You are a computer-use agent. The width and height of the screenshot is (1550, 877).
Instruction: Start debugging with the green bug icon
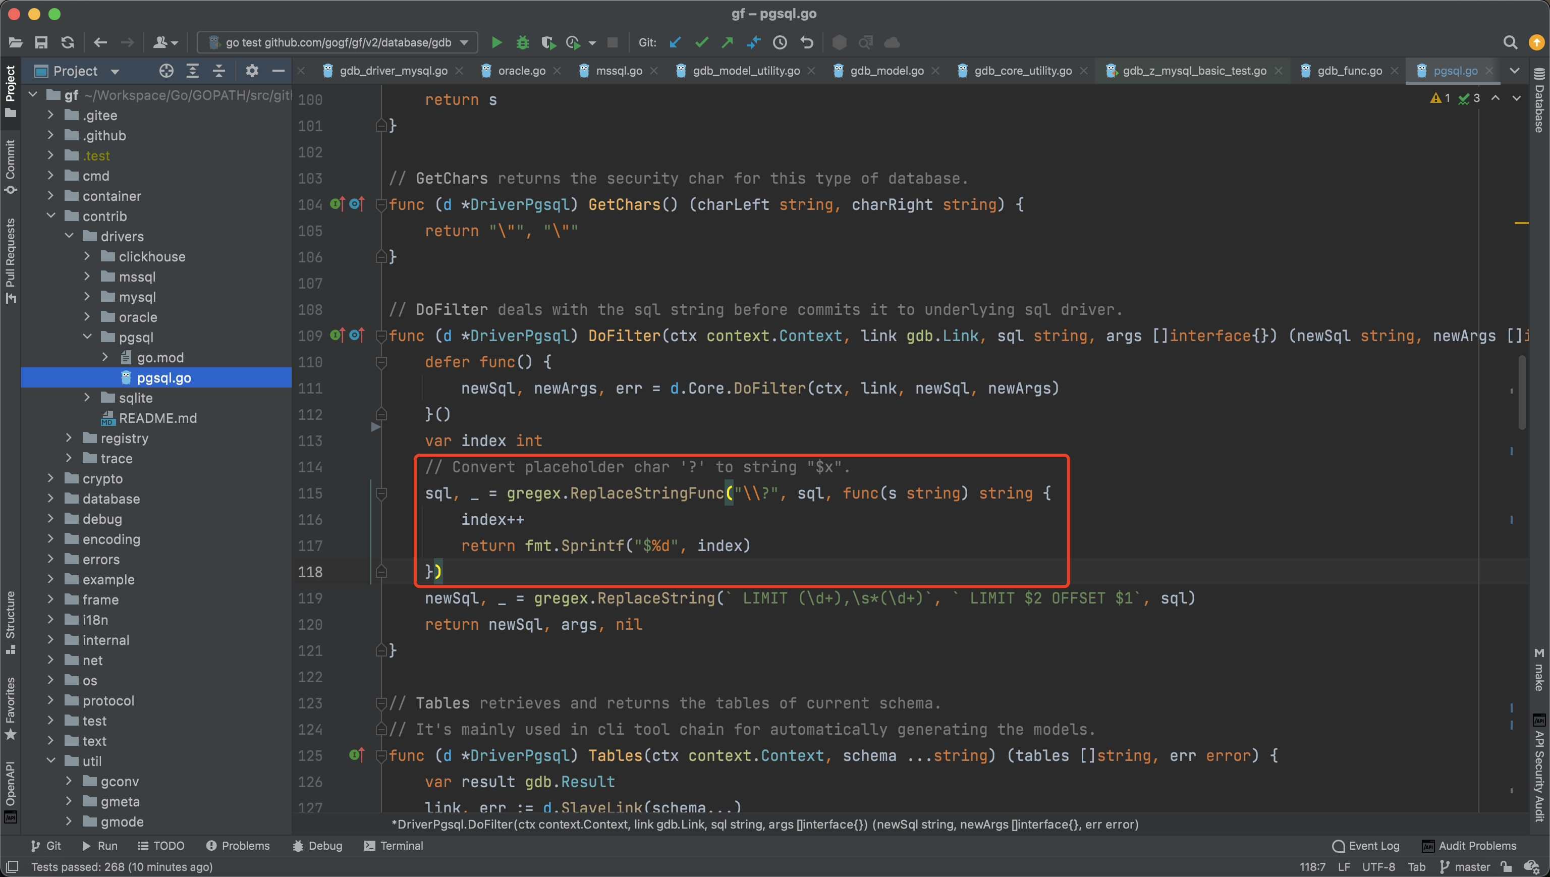pos(522,42)
